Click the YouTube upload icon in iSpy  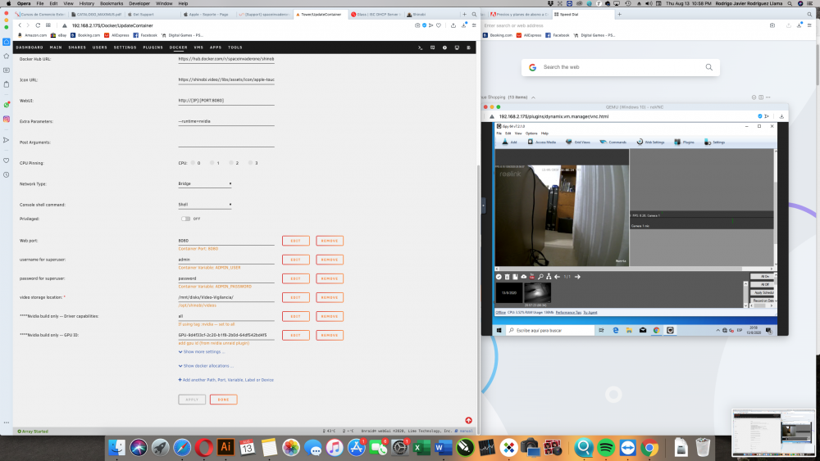532,277
